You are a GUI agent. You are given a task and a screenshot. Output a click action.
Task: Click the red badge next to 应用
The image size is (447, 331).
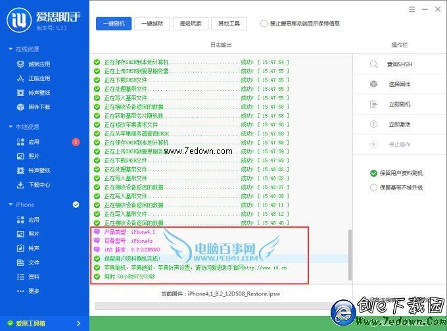coord(76,142)
